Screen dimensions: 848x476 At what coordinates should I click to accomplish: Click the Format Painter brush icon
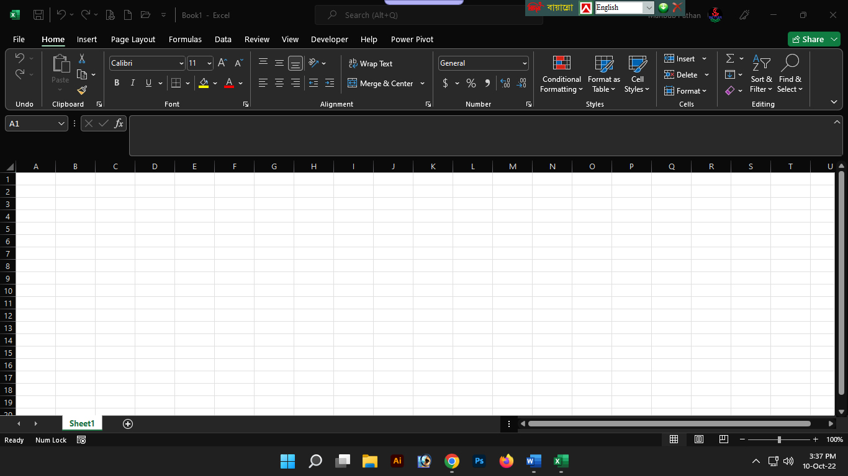(x=82, y=90)
